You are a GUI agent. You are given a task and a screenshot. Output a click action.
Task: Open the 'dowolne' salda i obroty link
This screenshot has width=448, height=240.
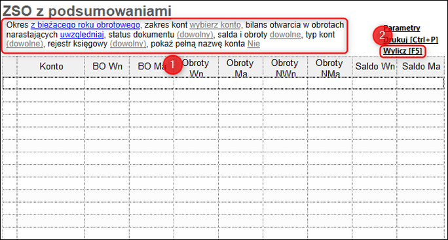(x=285, y=35)
